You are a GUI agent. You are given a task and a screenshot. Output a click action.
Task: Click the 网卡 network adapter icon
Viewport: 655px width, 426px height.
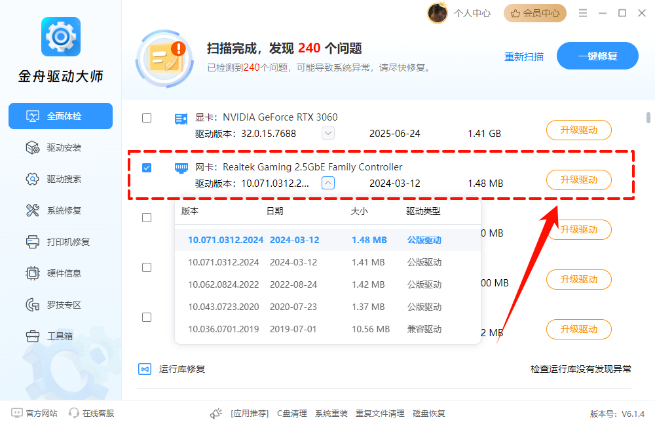click(x=181, y=168)
